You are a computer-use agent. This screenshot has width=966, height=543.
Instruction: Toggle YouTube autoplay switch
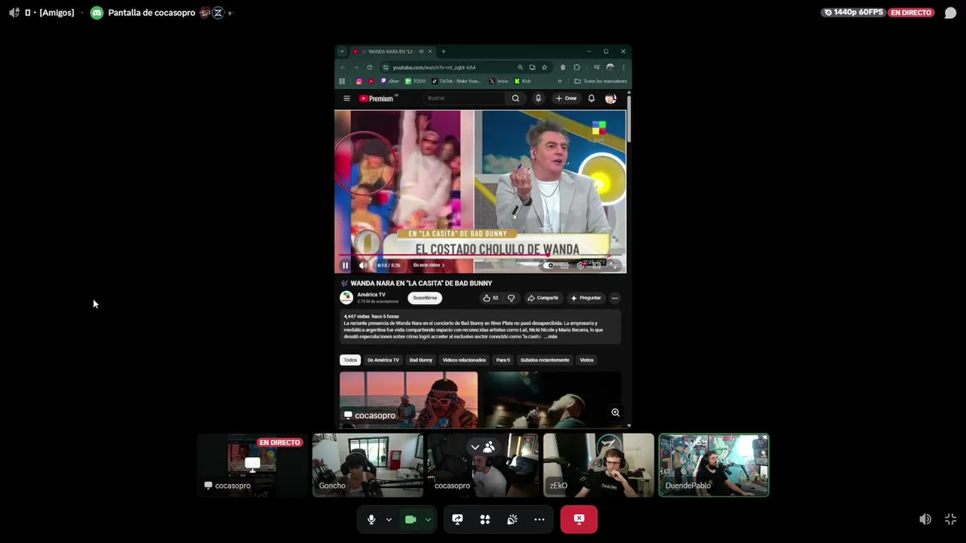(x=549, y=265)
